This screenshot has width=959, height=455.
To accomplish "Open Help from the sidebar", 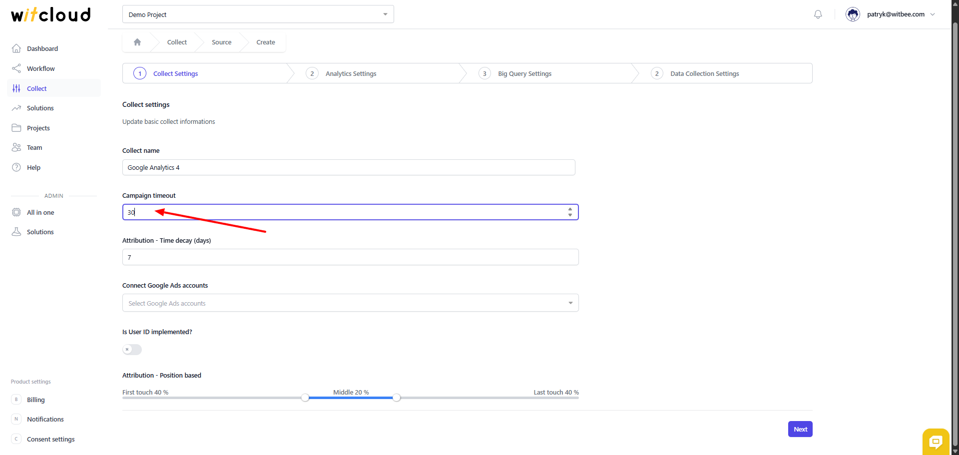I will click(x=33, y=168).
